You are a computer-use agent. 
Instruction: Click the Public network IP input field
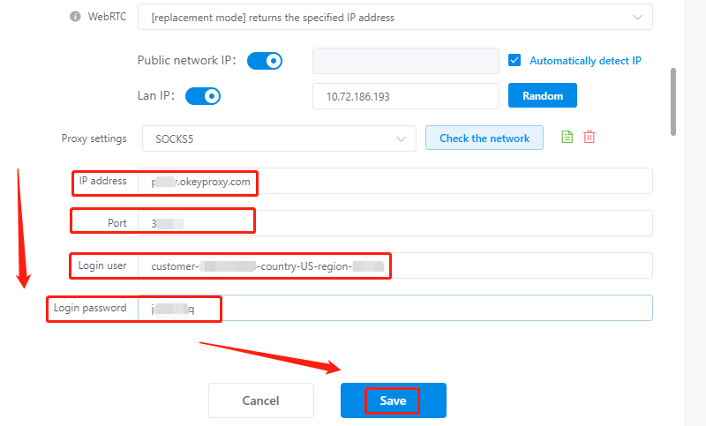406,61
